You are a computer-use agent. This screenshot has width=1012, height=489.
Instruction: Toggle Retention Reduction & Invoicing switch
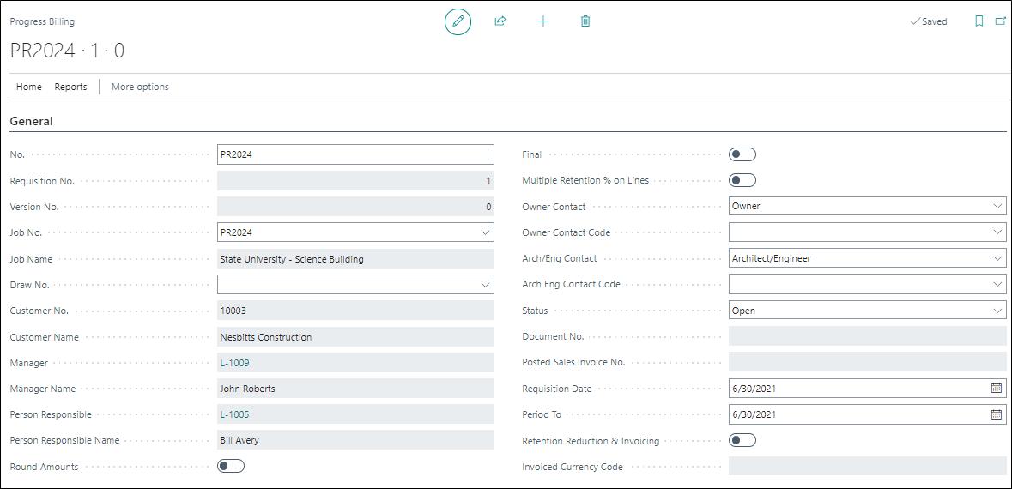coord(742,440)
